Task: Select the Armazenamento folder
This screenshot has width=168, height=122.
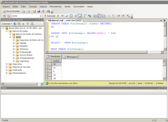Action: click(x=27, y=58)
